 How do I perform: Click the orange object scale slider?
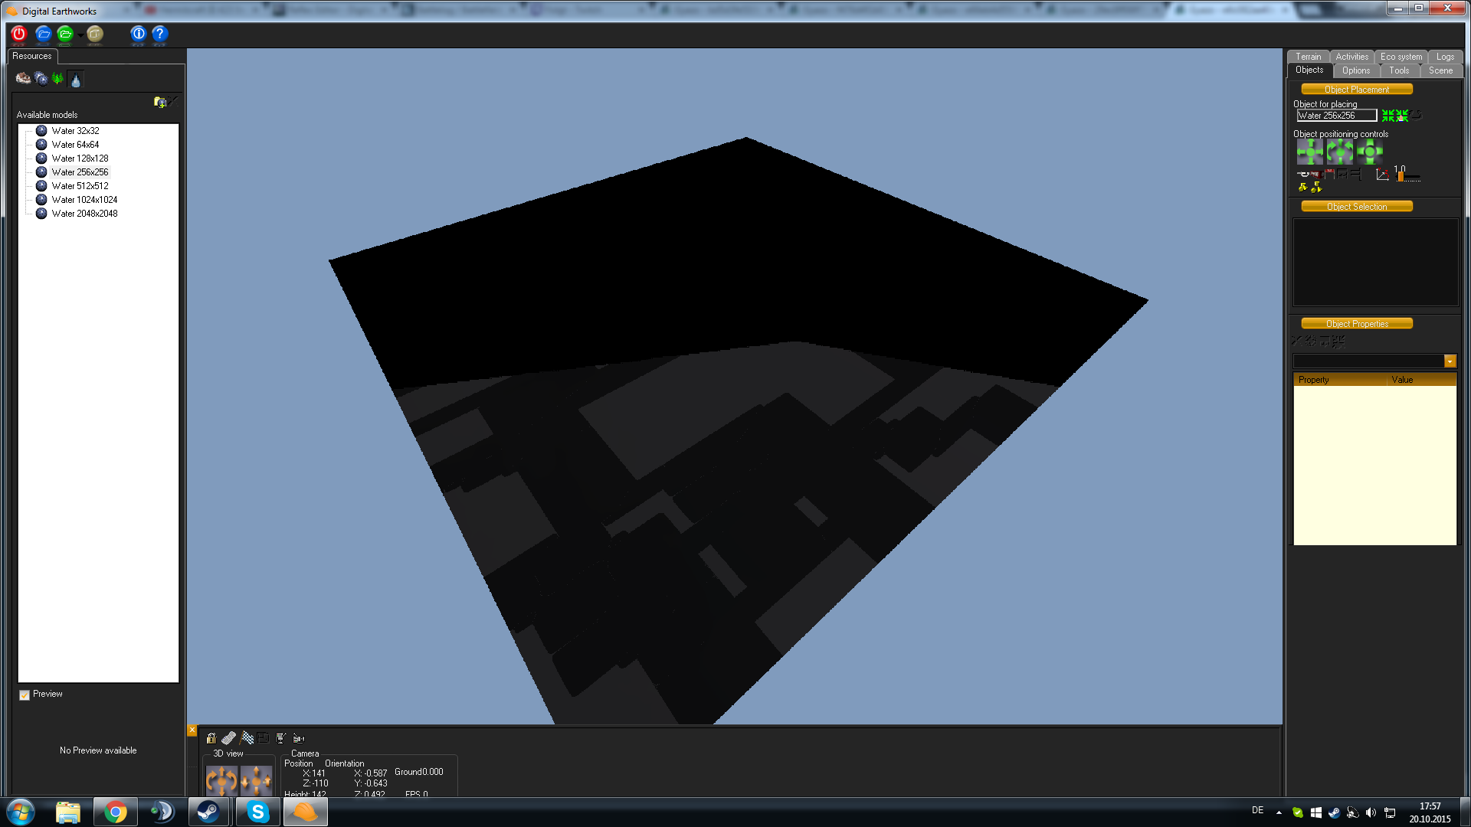(1401, 176)
